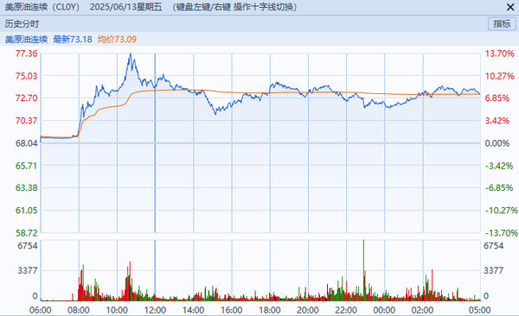The height and width of the screenshot is (316, 519).
Task: Click the 16:00 time axis label
Action: click(231, 310)
